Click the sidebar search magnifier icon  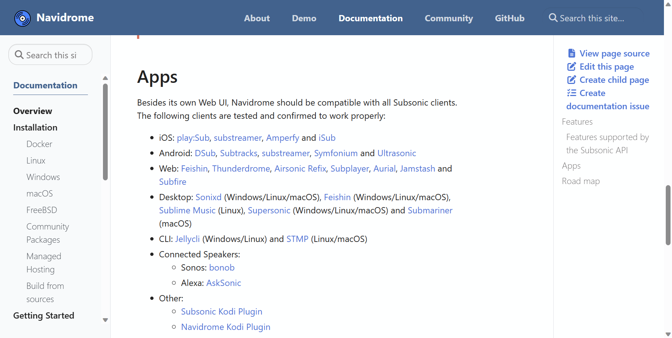pyautogui.click(x=19, y=55)
